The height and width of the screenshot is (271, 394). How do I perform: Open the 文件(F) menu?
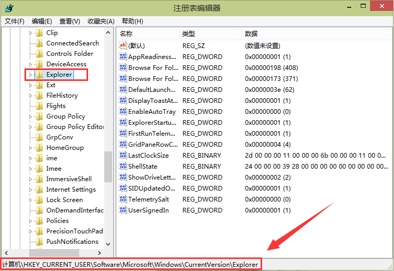(x=15, y=21)
